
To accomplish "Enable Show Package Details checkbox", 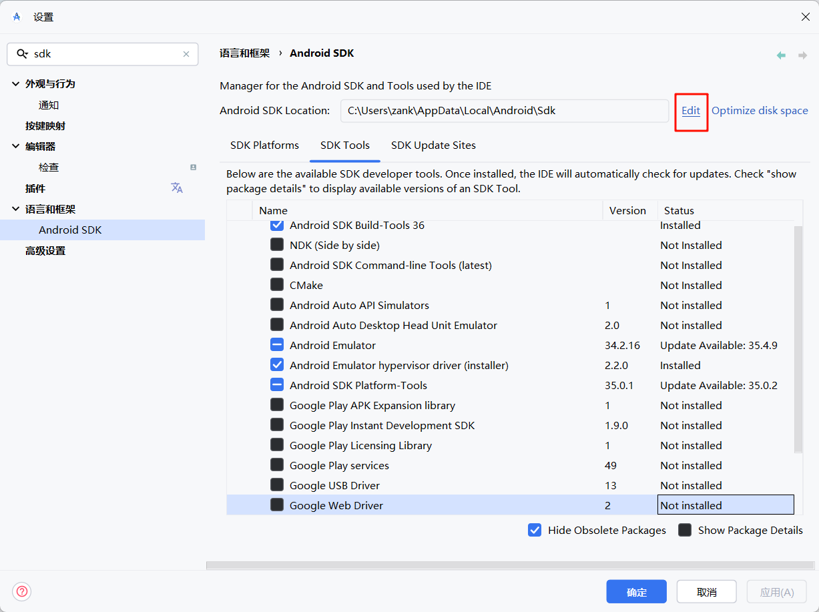I will (x=685, y=530).
